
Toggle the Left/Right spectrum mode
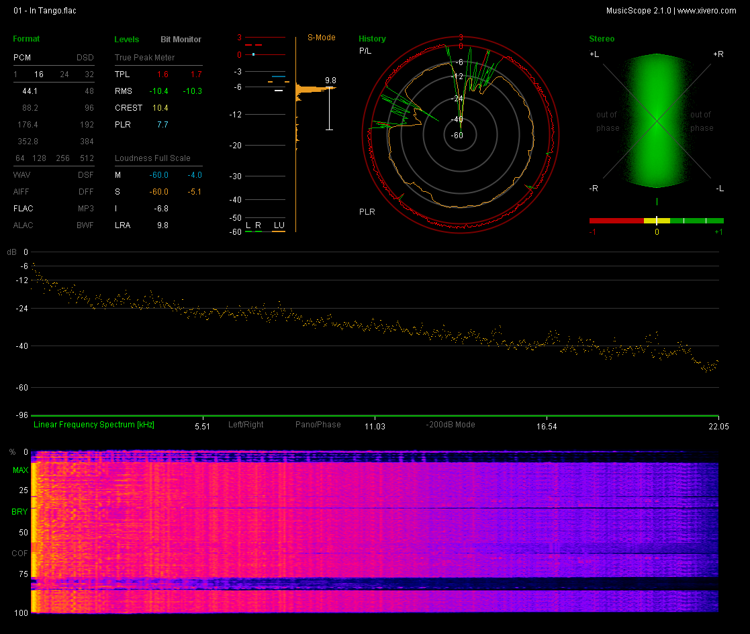246,424
